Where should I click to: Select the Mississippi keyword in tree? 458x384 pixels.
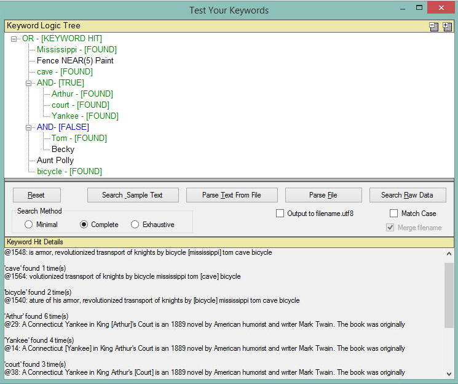(x=76, y=50)
